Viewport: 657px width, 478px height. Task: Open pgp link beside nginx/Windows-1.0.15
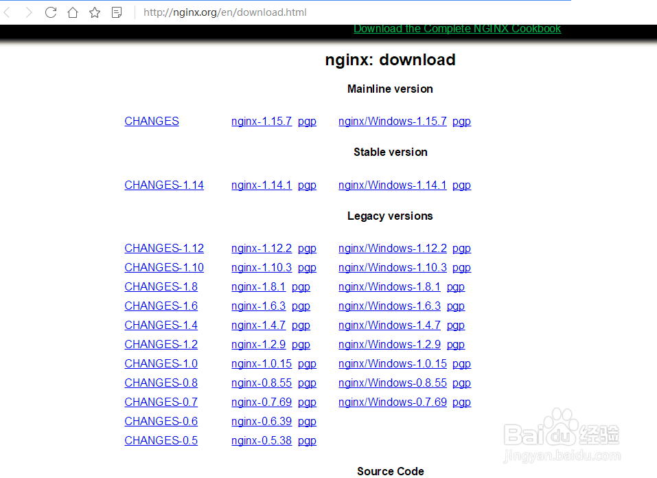point(462,365)
